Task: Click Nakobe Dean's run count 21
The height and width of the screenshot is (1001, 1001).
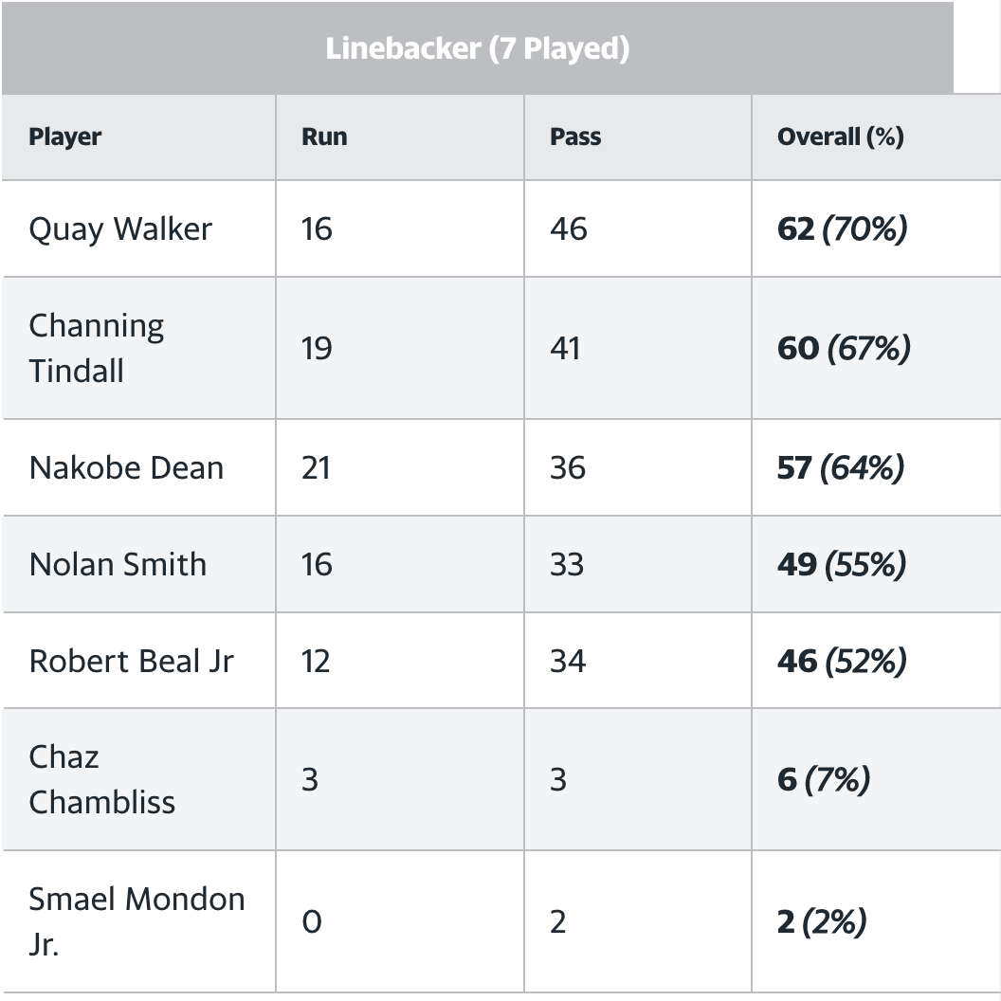Action: (316, 467)
